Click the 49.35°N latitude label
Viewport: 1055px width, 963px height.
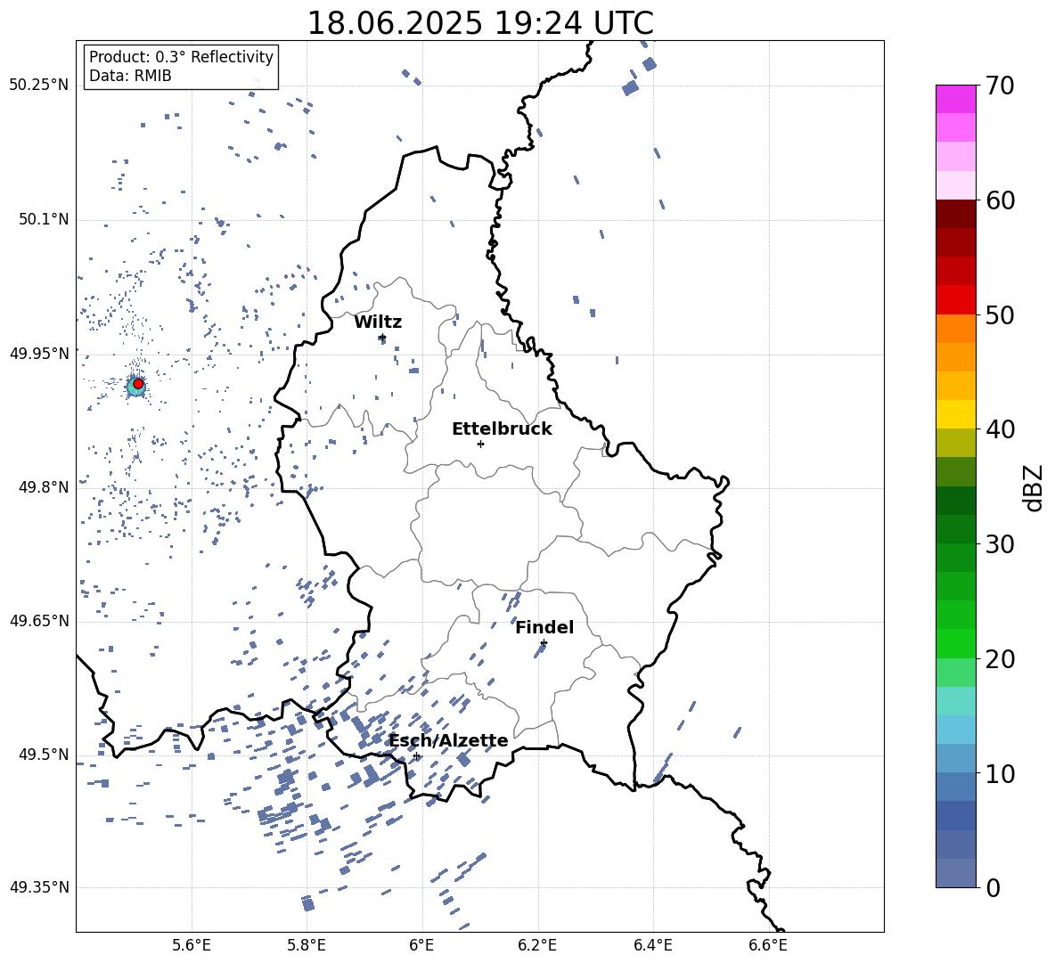click(39, 887)
